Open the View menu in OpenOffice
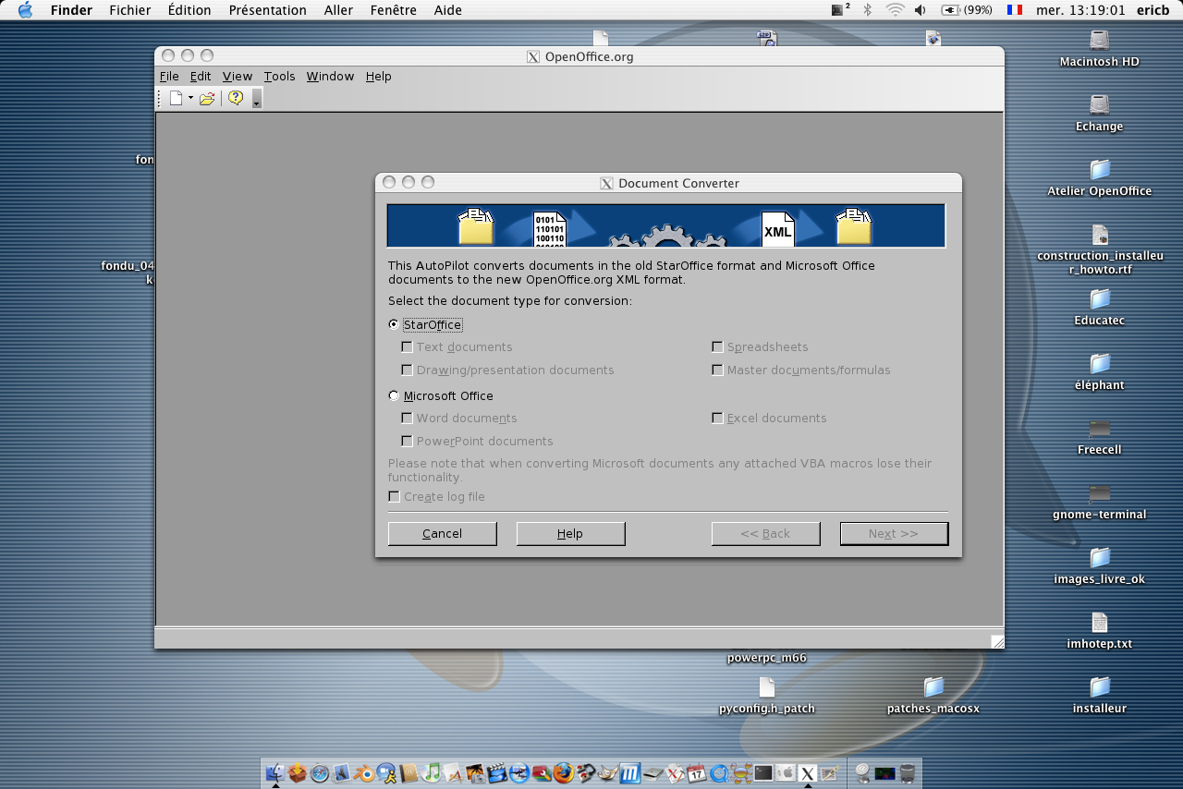Image resolution: width=1183 pixels, height=789 pixels. (x=238, y=77)
